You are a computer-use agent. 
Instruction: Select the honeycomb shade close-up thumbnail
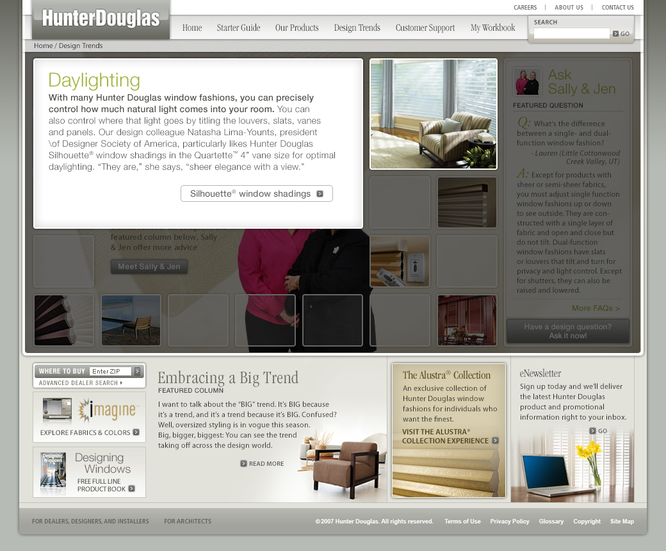coord(63,320)
